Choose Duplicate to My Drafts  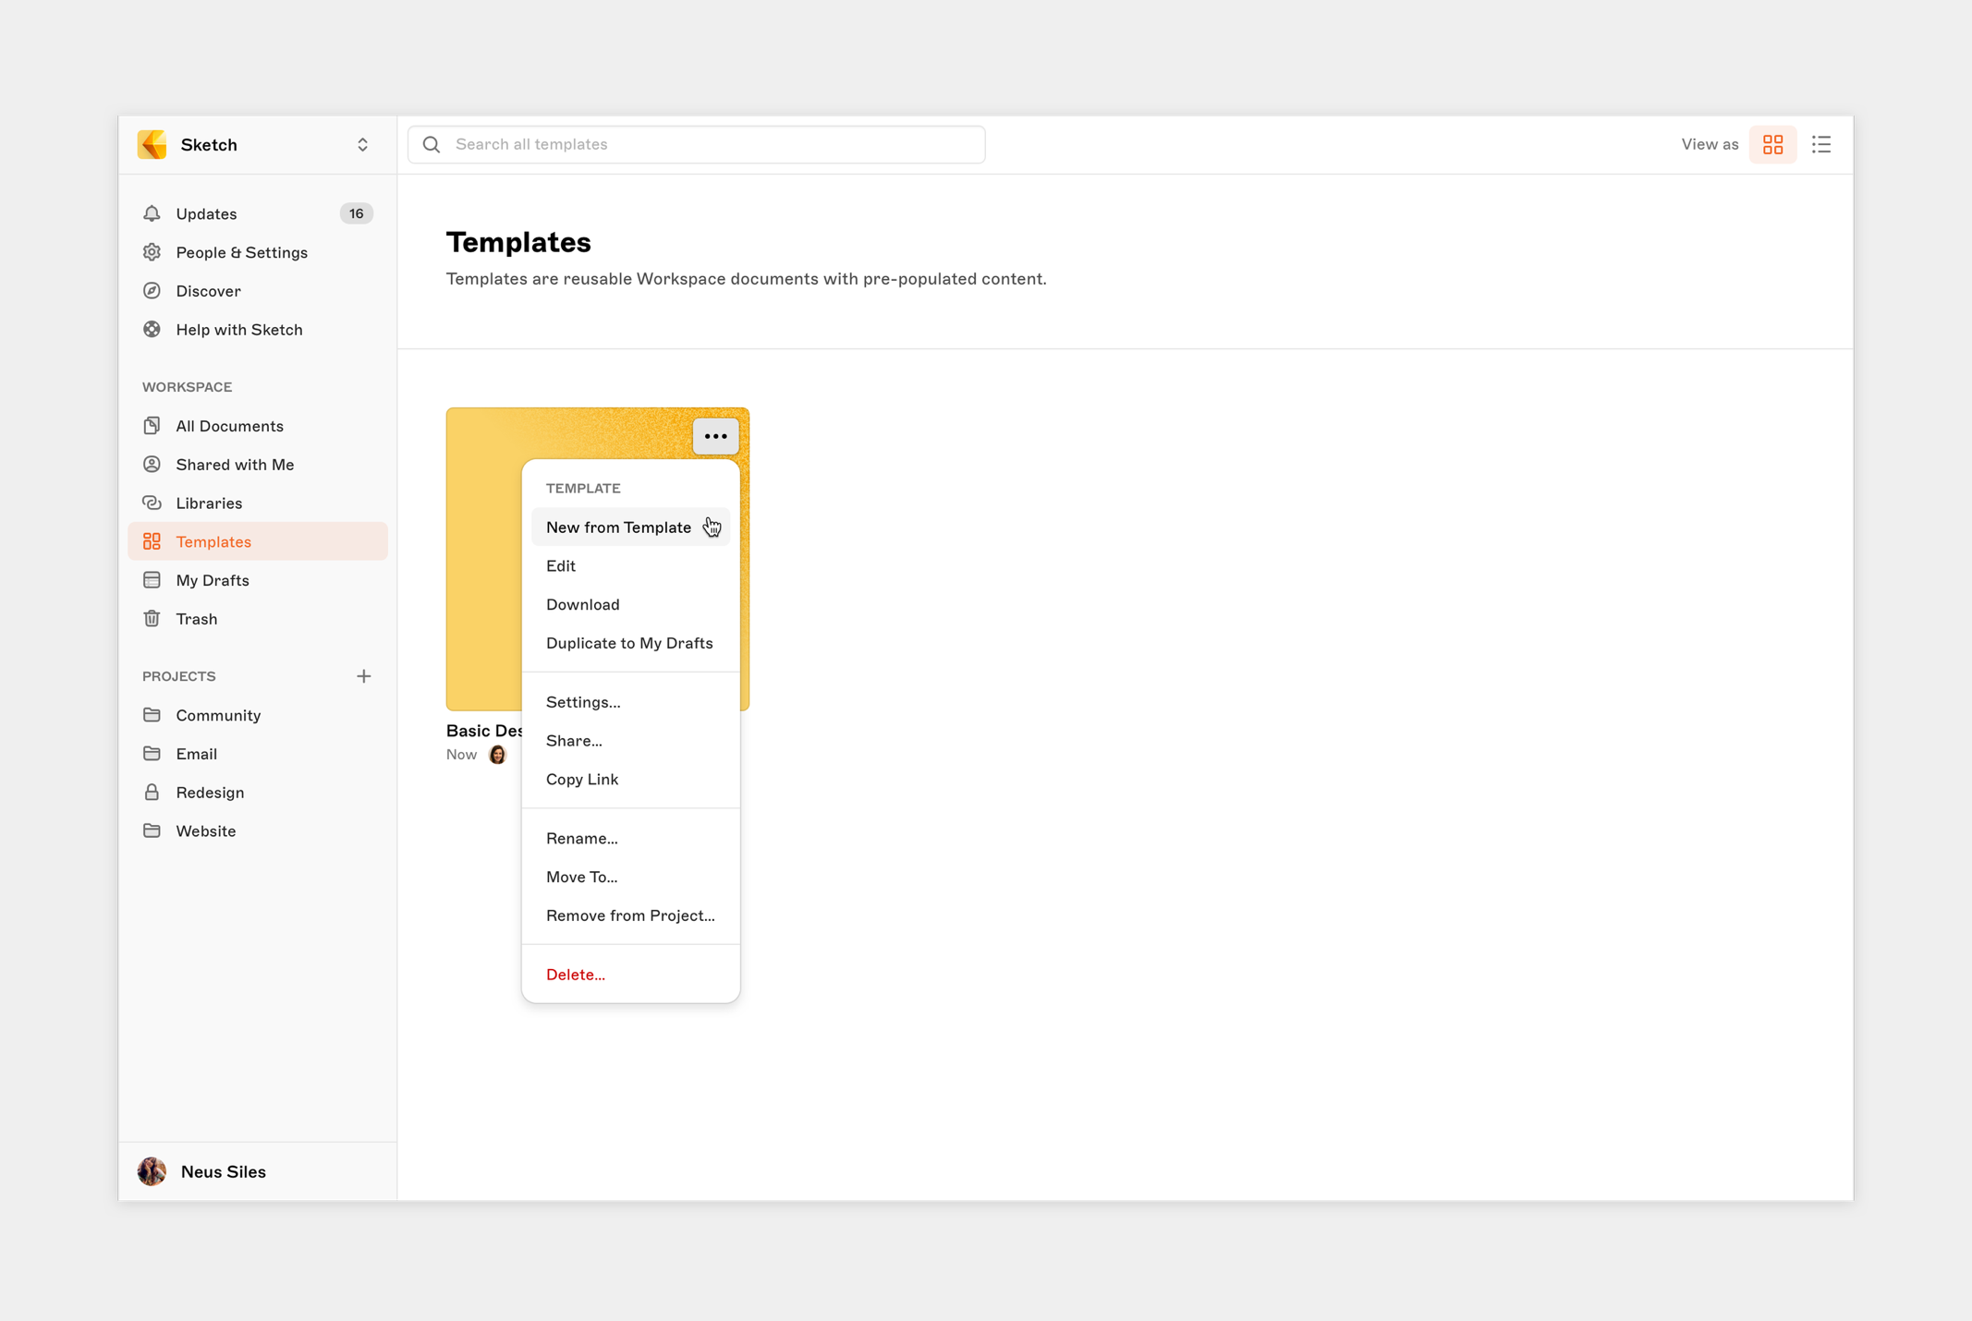(x=629, y=643)
